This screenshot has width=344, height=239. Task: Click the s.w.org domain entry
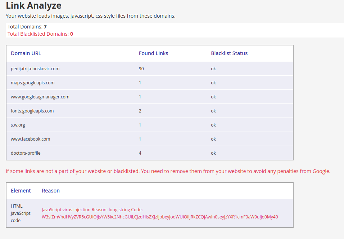(x=18, y=125)
